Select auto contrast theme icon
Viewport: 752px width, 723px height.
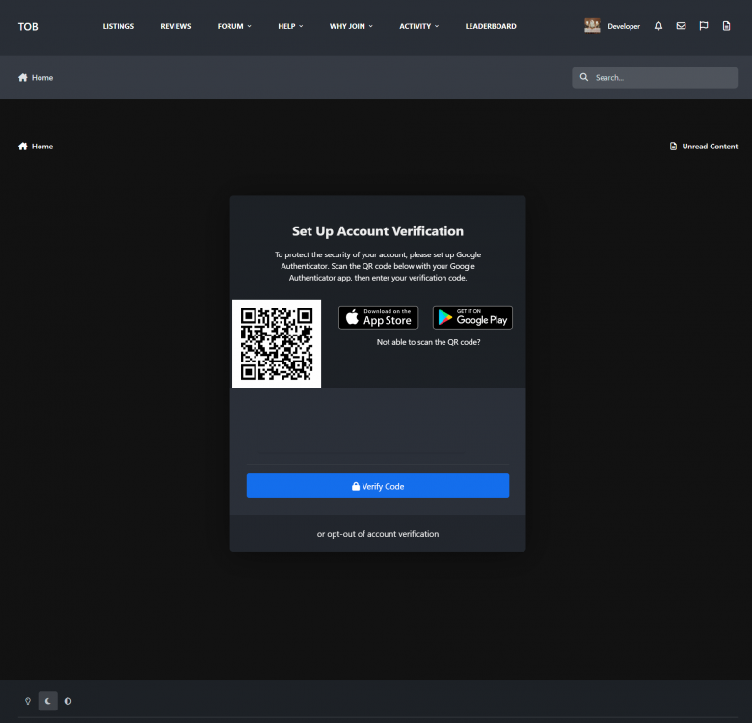point(67,701)
